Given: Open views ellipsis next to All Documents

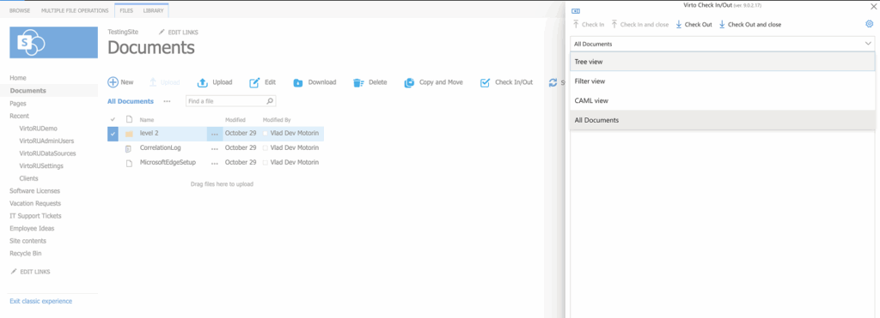Looking at the screenshot, I should click(x=167, y=101).
